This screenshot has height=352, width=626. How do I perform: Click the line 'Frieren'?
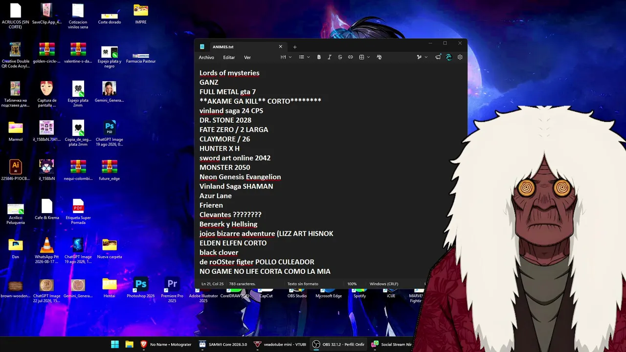pos(211,205)
